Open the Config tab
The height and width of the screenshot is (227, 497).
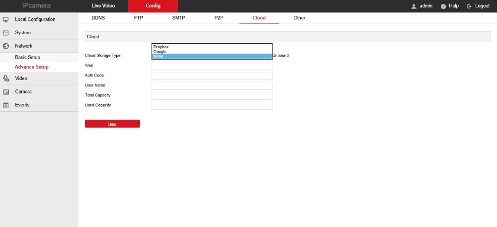click(153, 6)
